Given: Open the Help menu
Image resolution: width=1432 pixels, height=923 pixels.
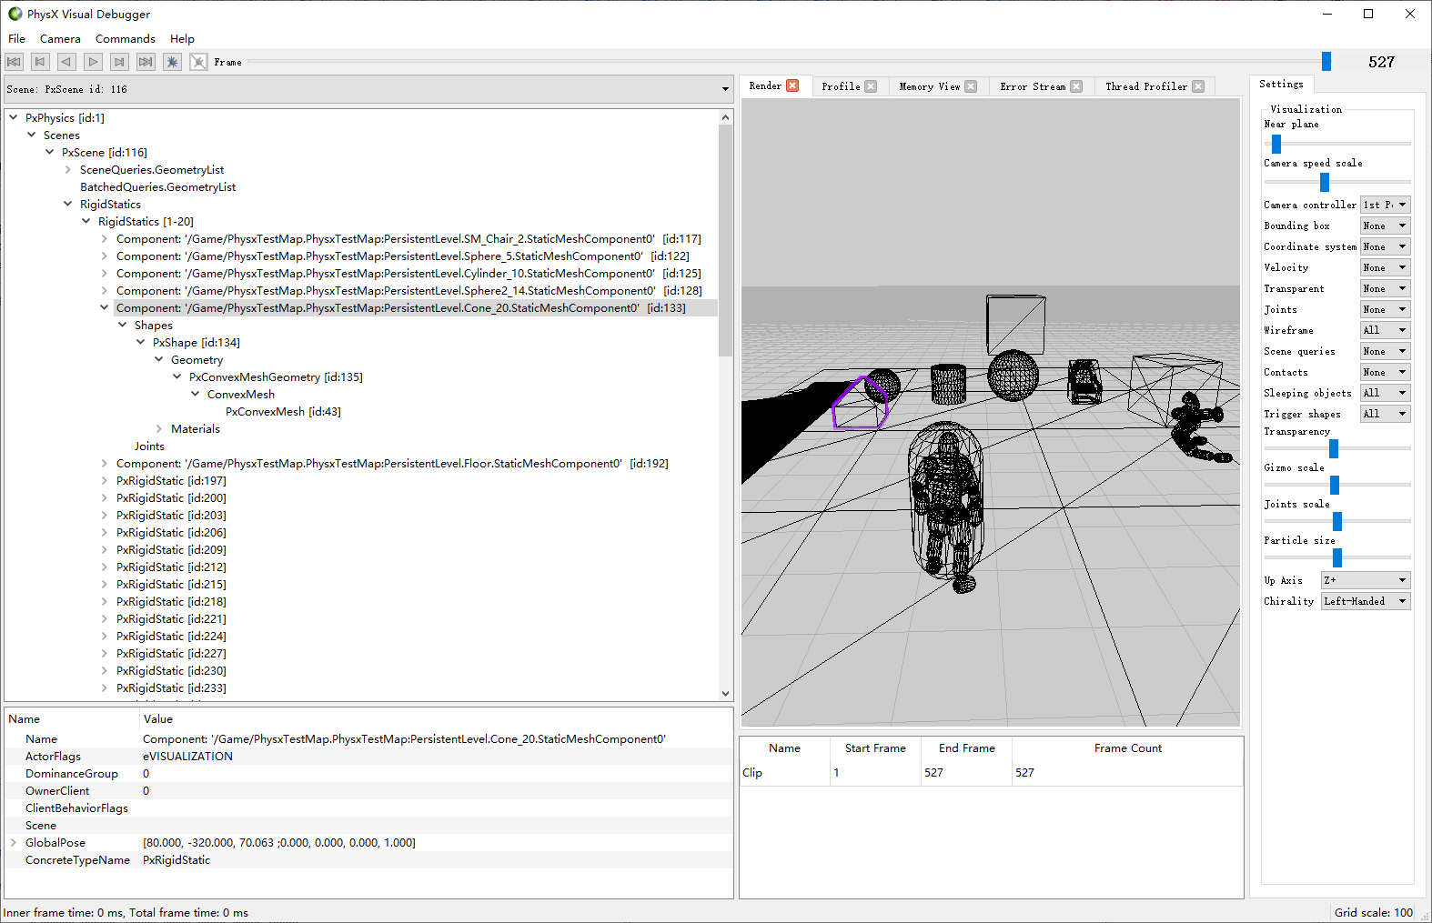Looking at the screenshot, I should pyautogui.click(x=182, y=39).
